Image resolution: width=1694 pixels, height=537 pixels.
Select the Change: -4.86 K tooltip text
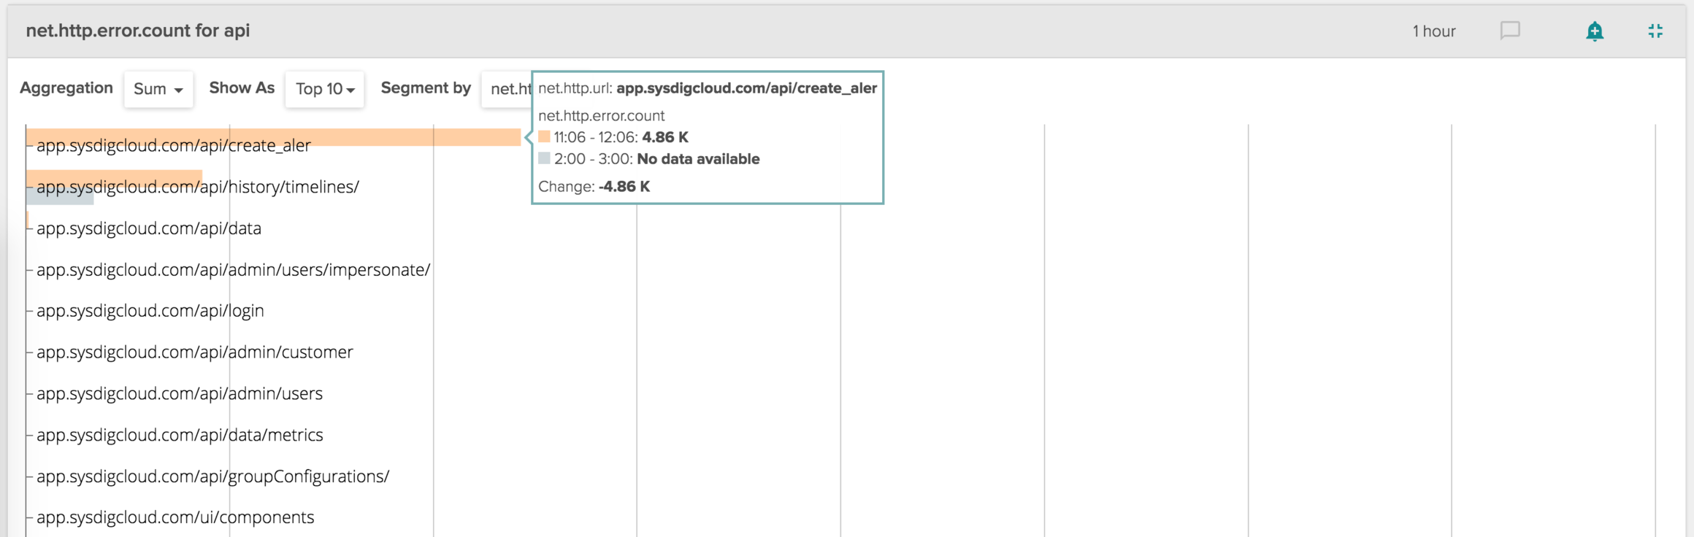tap(594, 187)
